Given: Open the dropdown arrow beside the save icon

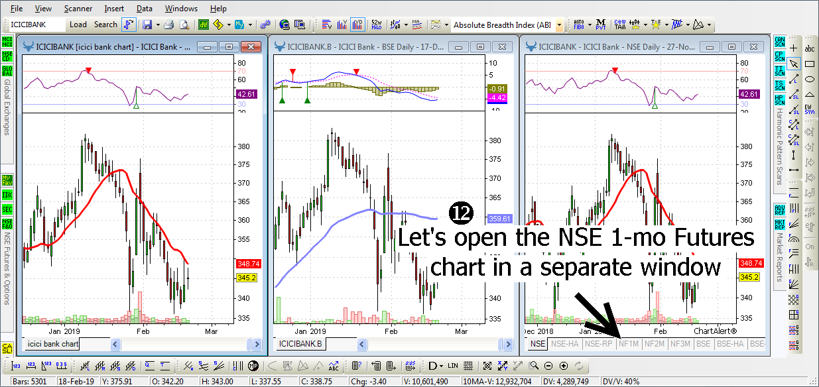Looking at the screenshot, I should point(158,25).
